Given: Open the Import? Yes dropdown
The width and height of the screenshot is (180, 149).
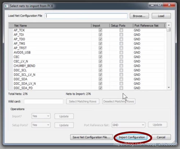Looking at the screenshot, I should click(x=41, y=116).
